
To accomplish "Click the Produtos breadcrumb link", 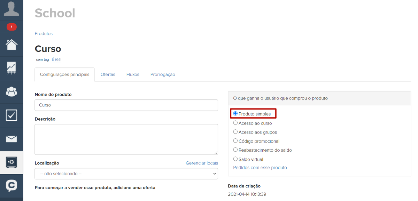I will pos(44,34).
